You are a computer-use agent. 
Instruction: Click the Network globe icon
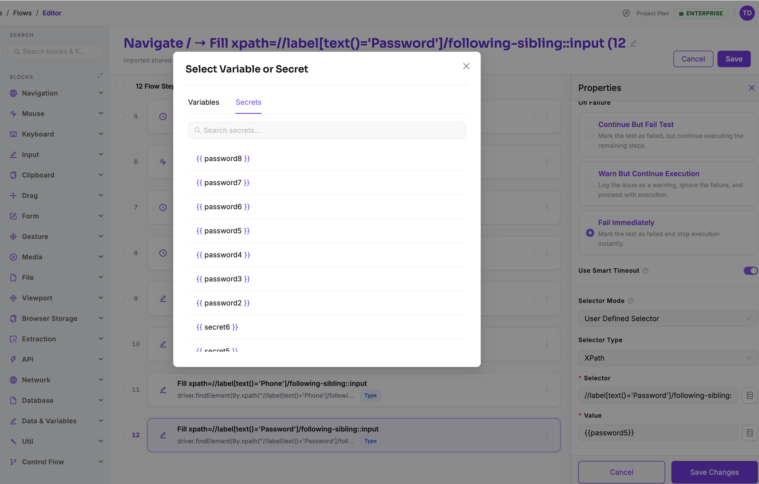click(x=13, y=380)
